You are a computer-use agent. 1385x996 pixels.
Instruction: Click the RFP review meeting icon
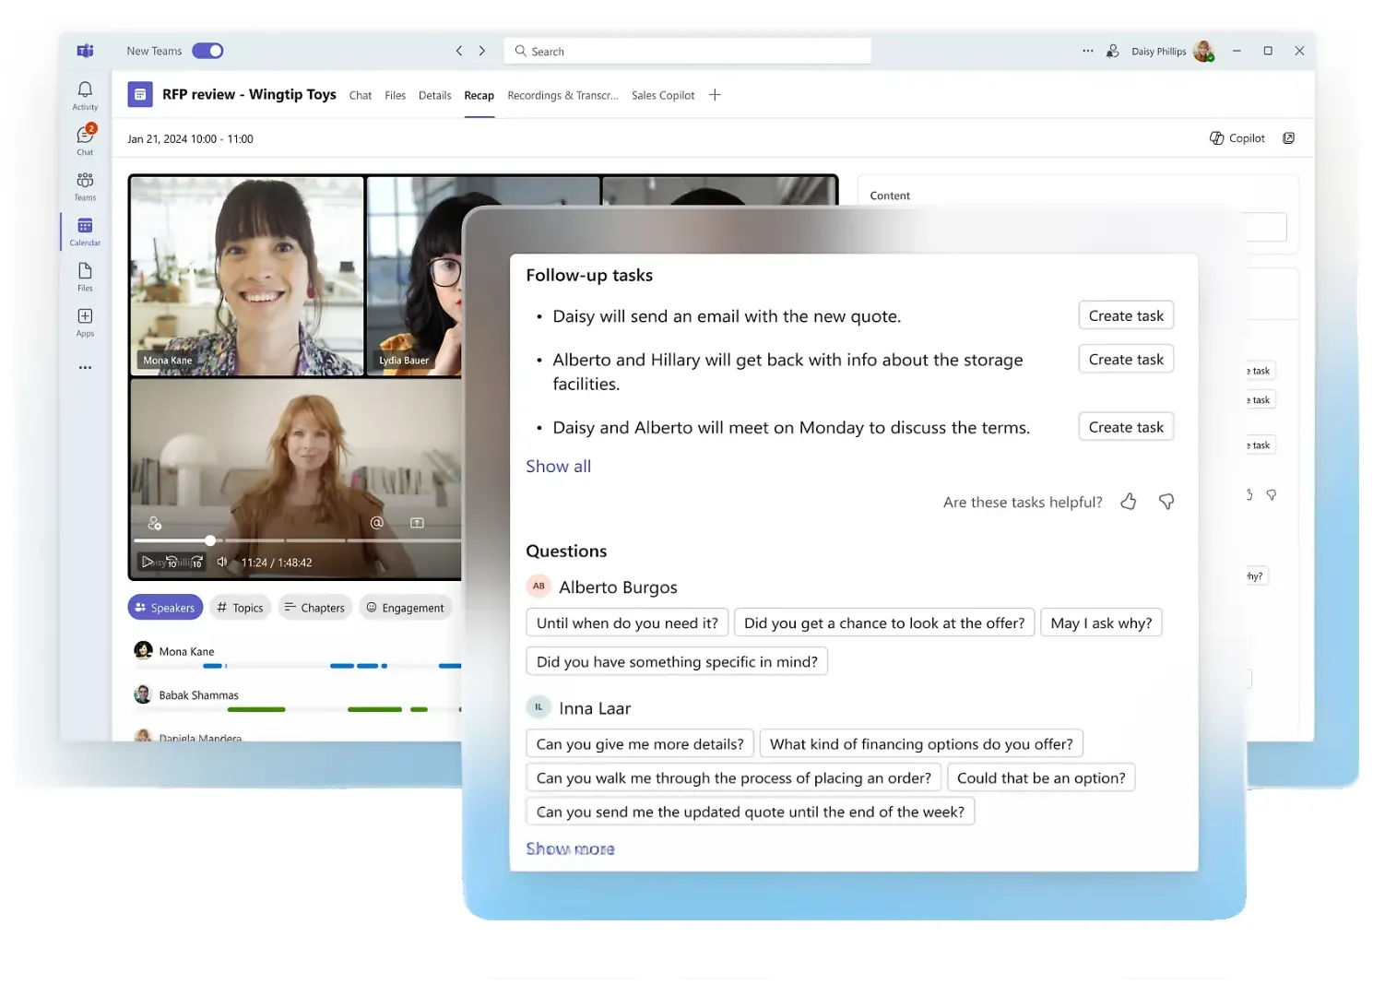click(x=140, y=94)
